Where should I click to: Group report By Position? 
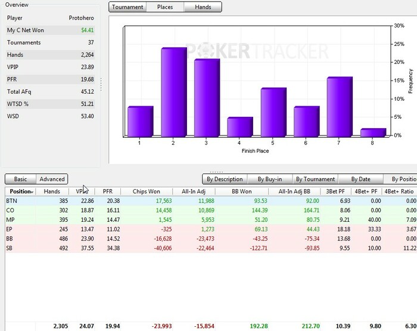click(x=400, y=179)
